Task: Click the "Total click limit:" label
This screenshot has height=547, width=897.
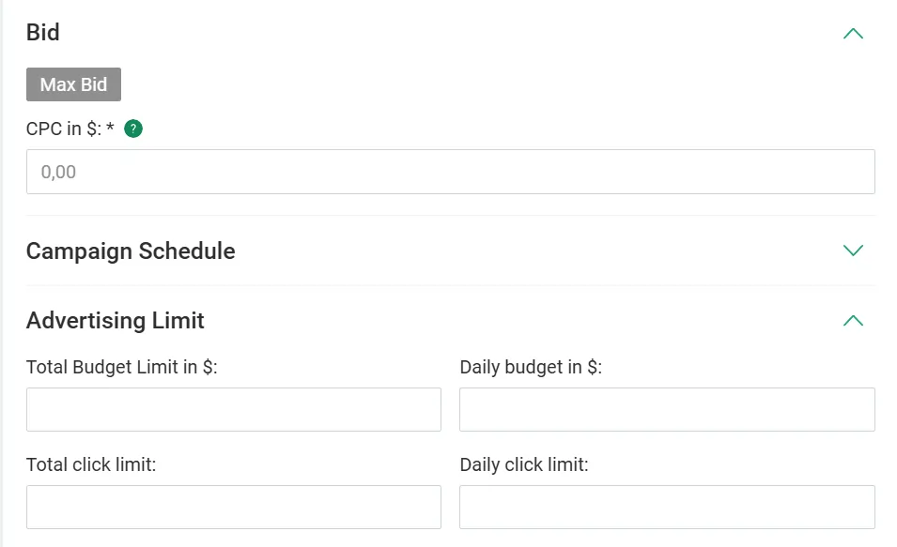Action: tap(91, 464)
